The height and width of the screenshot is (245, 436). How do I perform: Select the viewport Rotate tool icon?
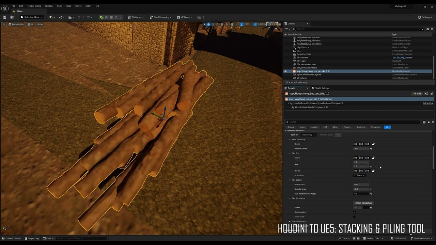[x=213, y=24]
